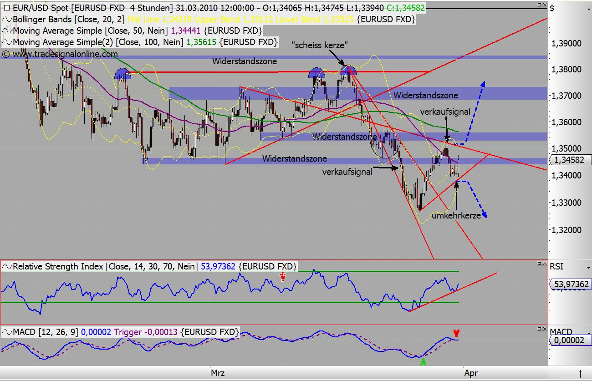Click the 1,32000 price axis label
Image resolution: width=592 pixels, height=381 pixels.
(x=566, y=230)
